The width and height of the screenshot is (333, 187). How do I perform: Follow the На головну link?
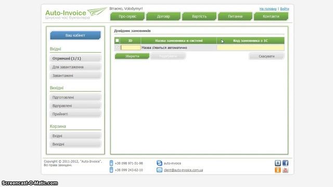tap(268, 9)
